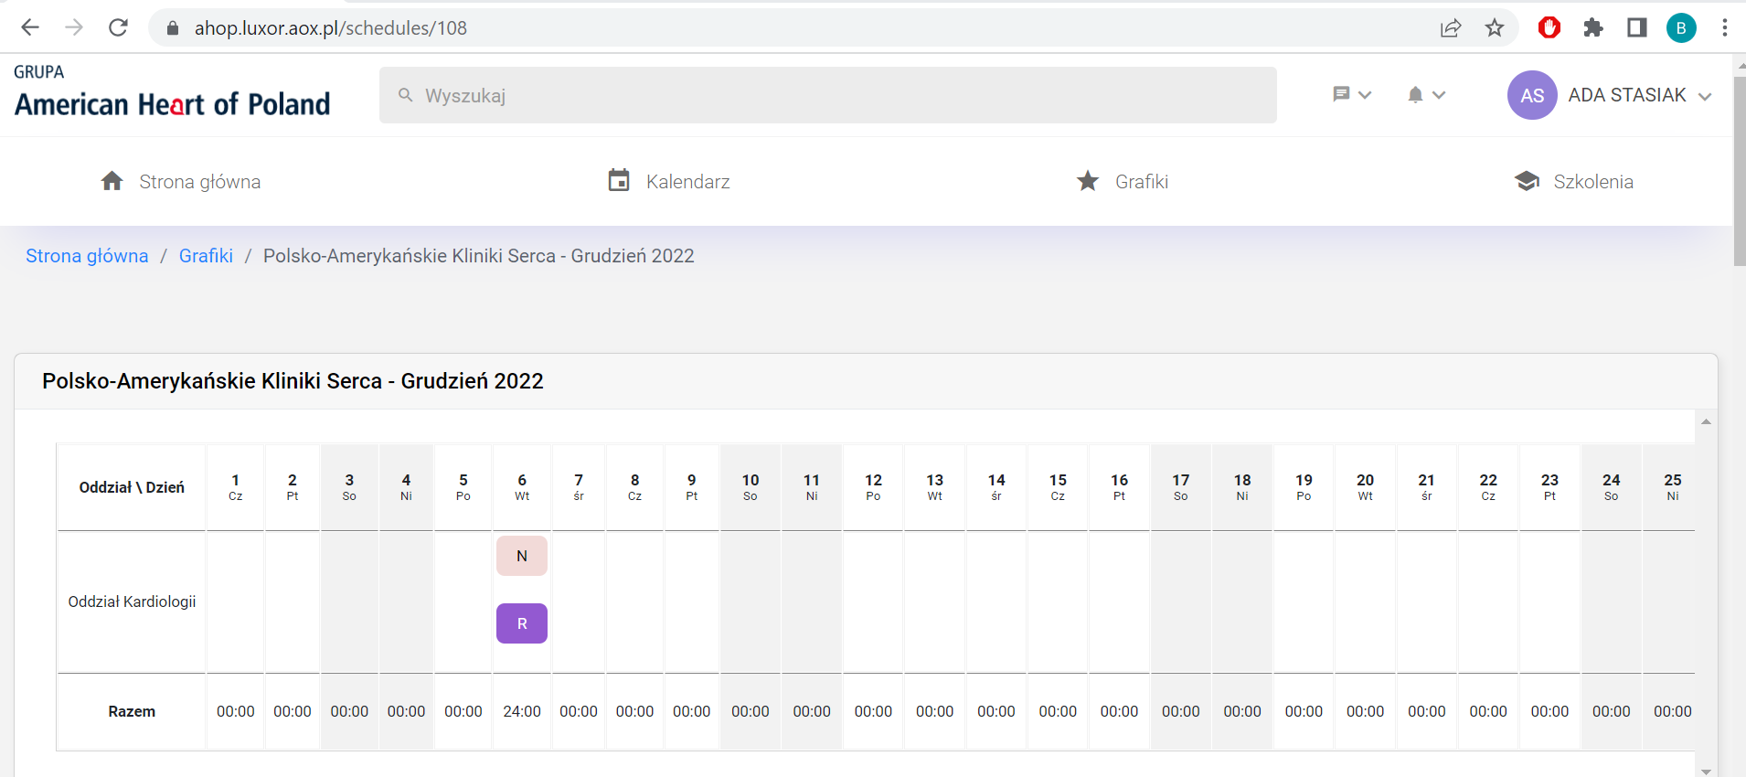Expand the messages dropdown chevron

click(1365, 94)
